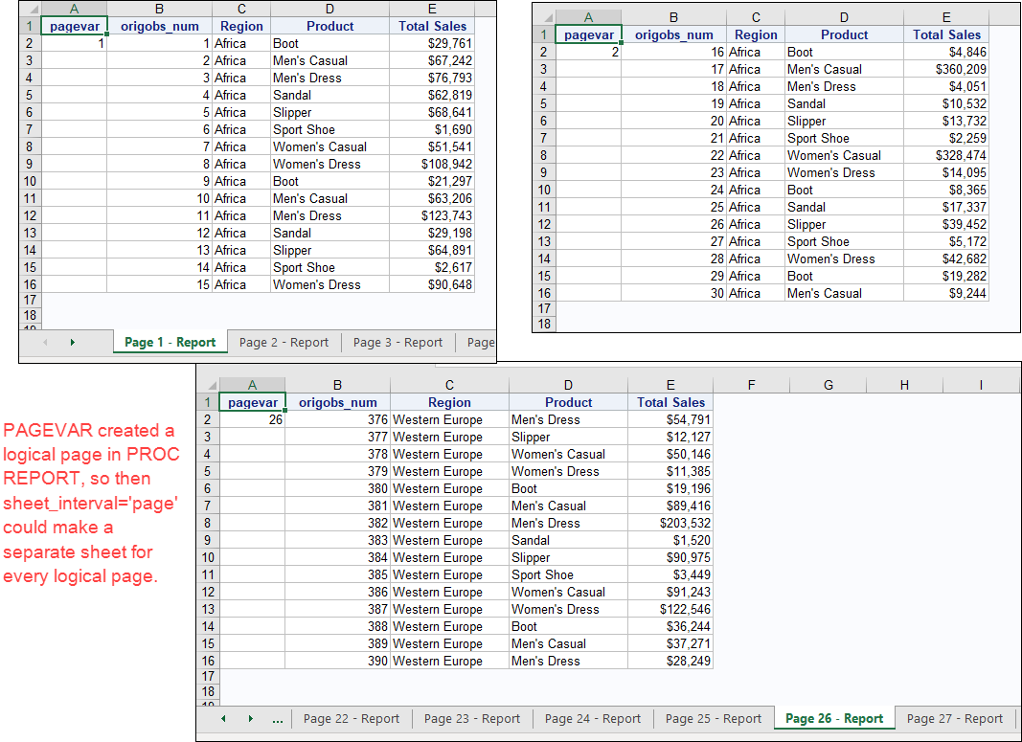
Task: Switch to the Page 23 - Report sheet
Action: pos(471,718)
